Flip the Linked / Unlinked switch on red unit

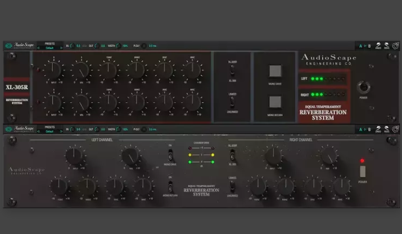pos(232,102)
